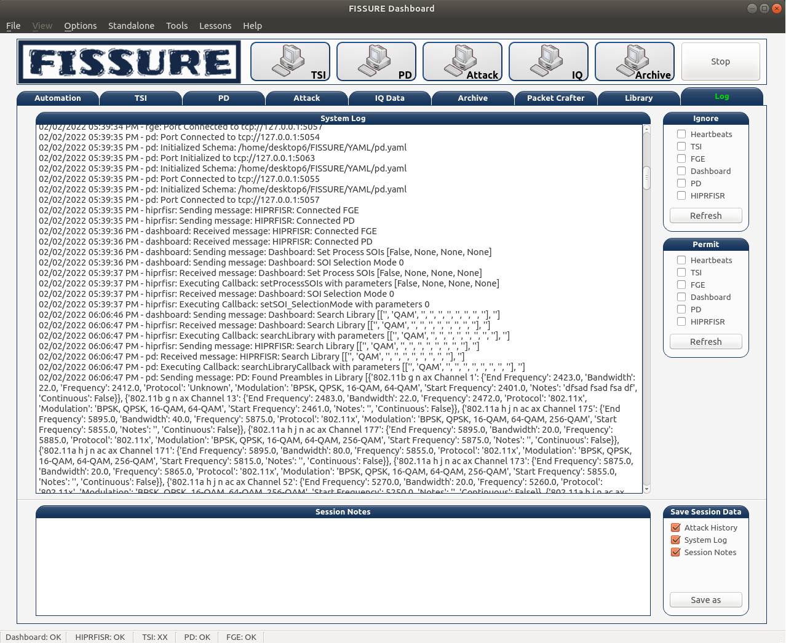This screenshot has width=786, height=643.
Task: Click Refresh in the Ignore panel
Action: pyautogui.click(x=706, y=216)
